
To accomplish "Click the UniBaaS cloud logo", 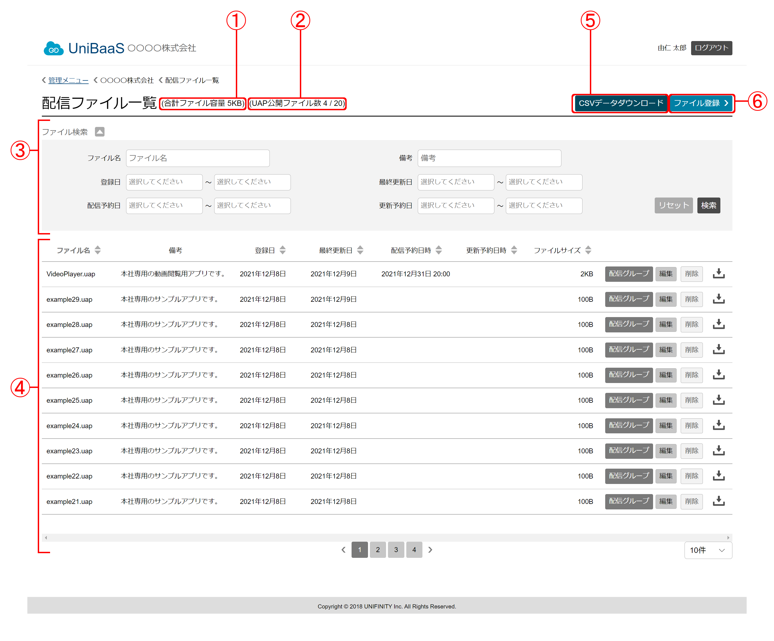I will [x=53, y=48].
